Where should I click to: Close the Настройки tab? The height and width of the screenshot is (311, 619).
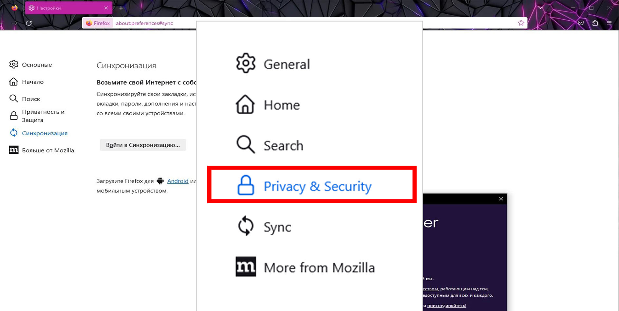coord(106,8)
